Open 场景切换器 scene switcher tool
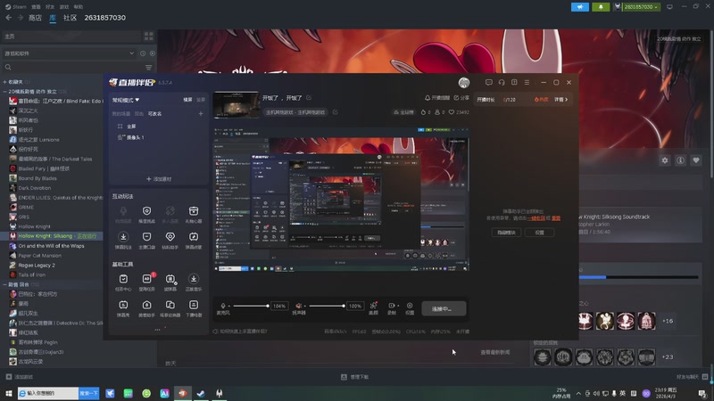This screenshot has width=714, height=401. click(170, 308)
